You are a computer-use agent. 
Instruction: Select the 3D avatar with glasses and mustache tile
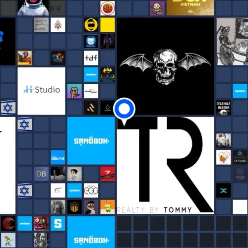91,207
